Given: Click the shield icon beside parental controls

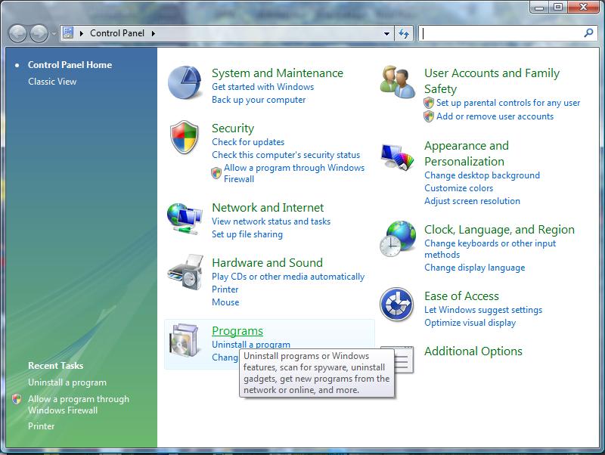Looking at the screenshot, I should coord(429,103).
